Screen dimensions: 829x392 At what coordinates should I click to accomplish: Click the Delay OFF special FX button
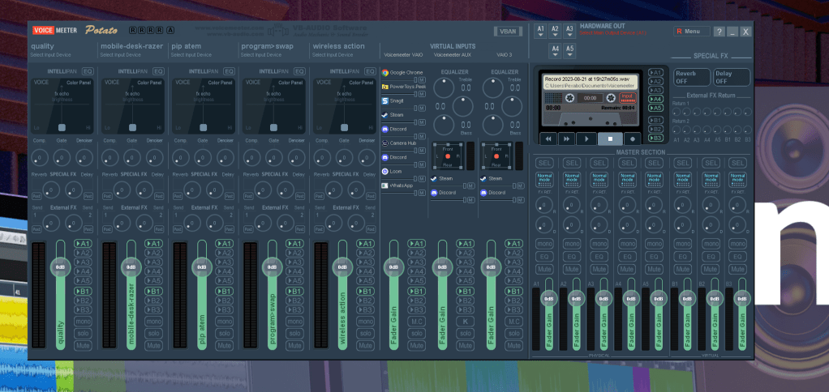(x=732, y=77)
